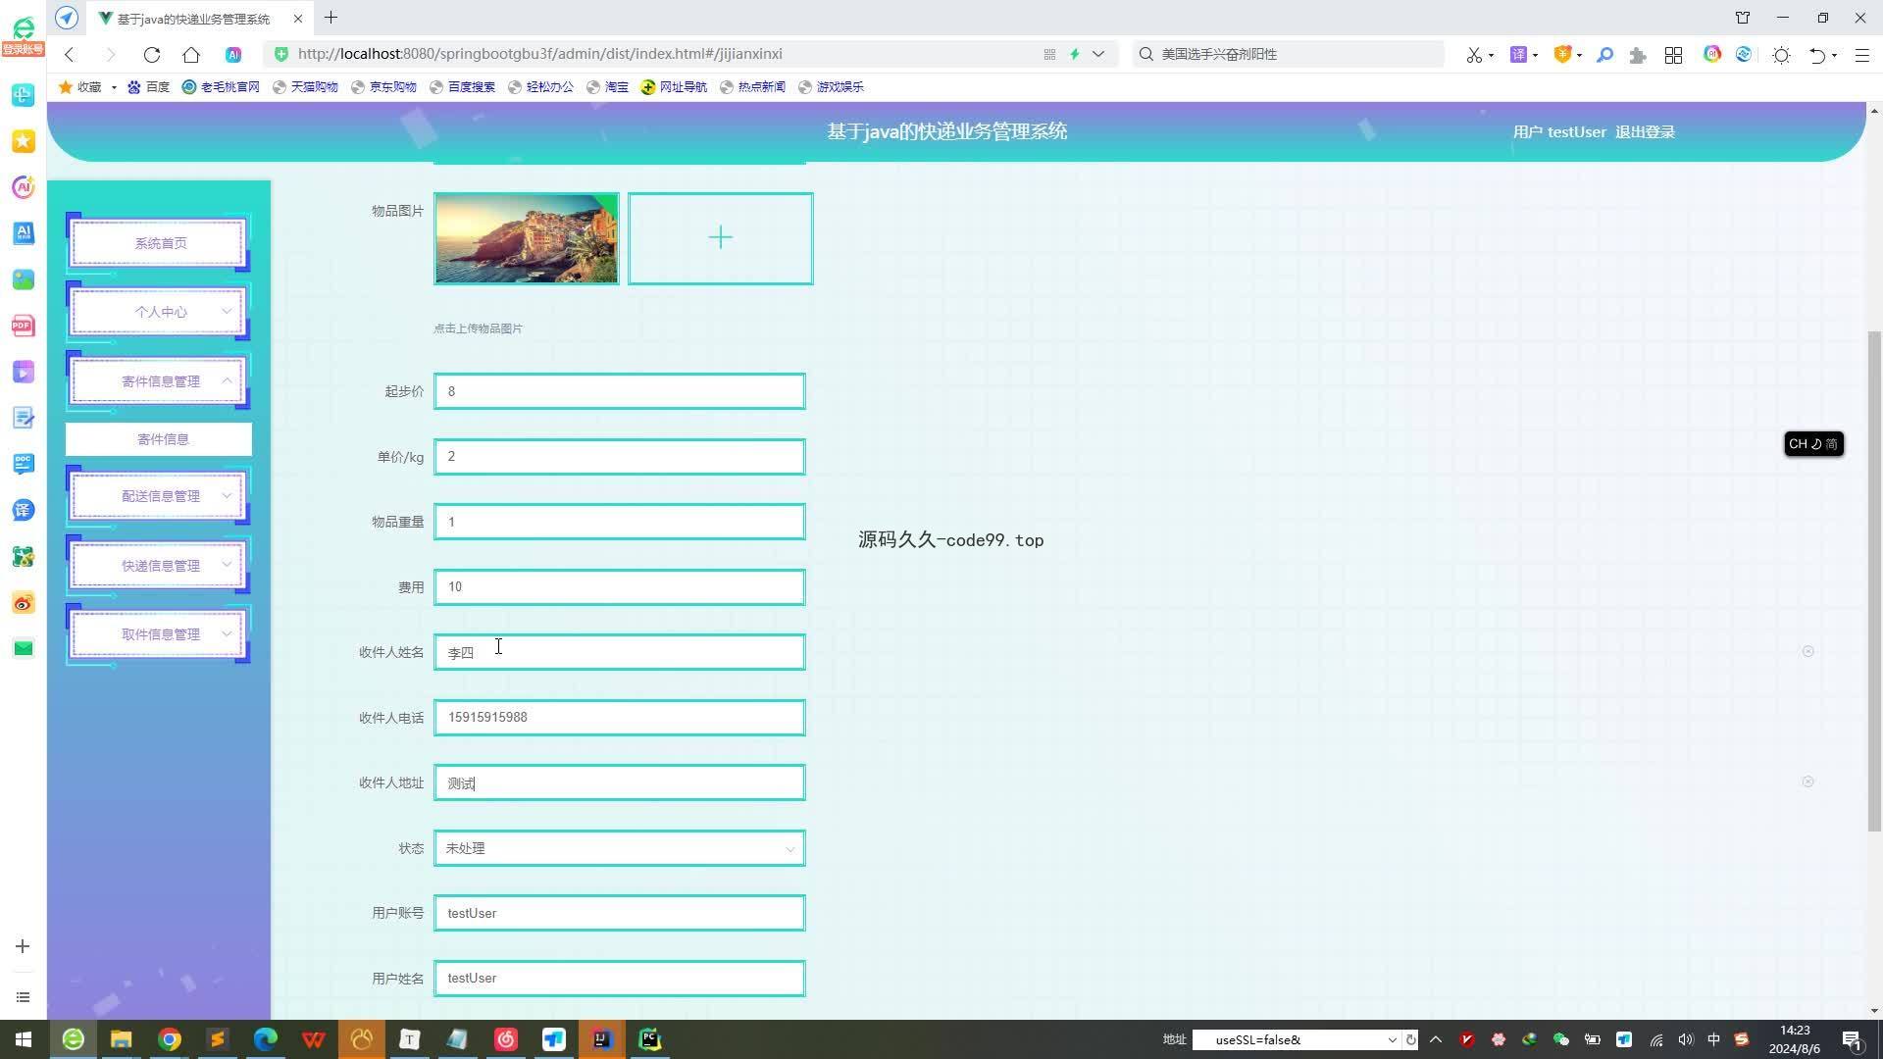Open the Weibo sidebar icon
Image resolution: width=1883 pixels, height=1059 pixels.
24,602
